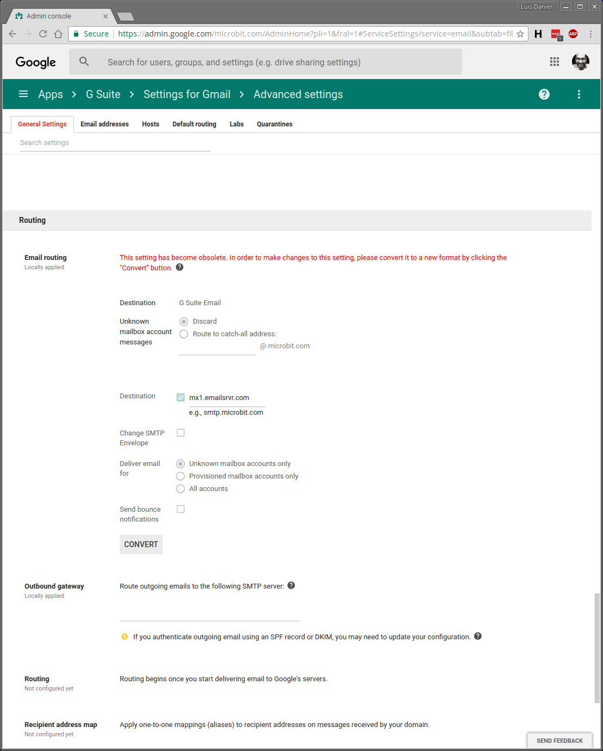Open the more options menu in green header
603x751 pixels.
pyautogui.click(x=579, y=94)
